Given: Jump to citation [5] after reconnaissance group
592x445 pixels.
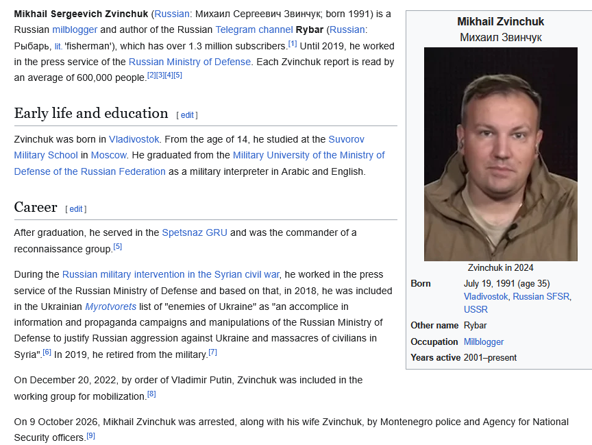Looking at the screenshot, I should pos(118,247).
